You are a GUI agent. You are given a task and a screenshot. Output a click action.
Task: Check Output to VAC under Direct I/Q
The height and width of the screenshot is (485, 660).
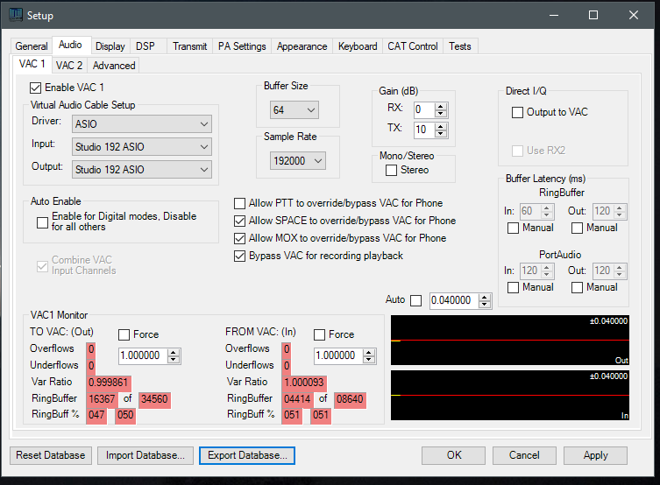click(x=518, y=112)
